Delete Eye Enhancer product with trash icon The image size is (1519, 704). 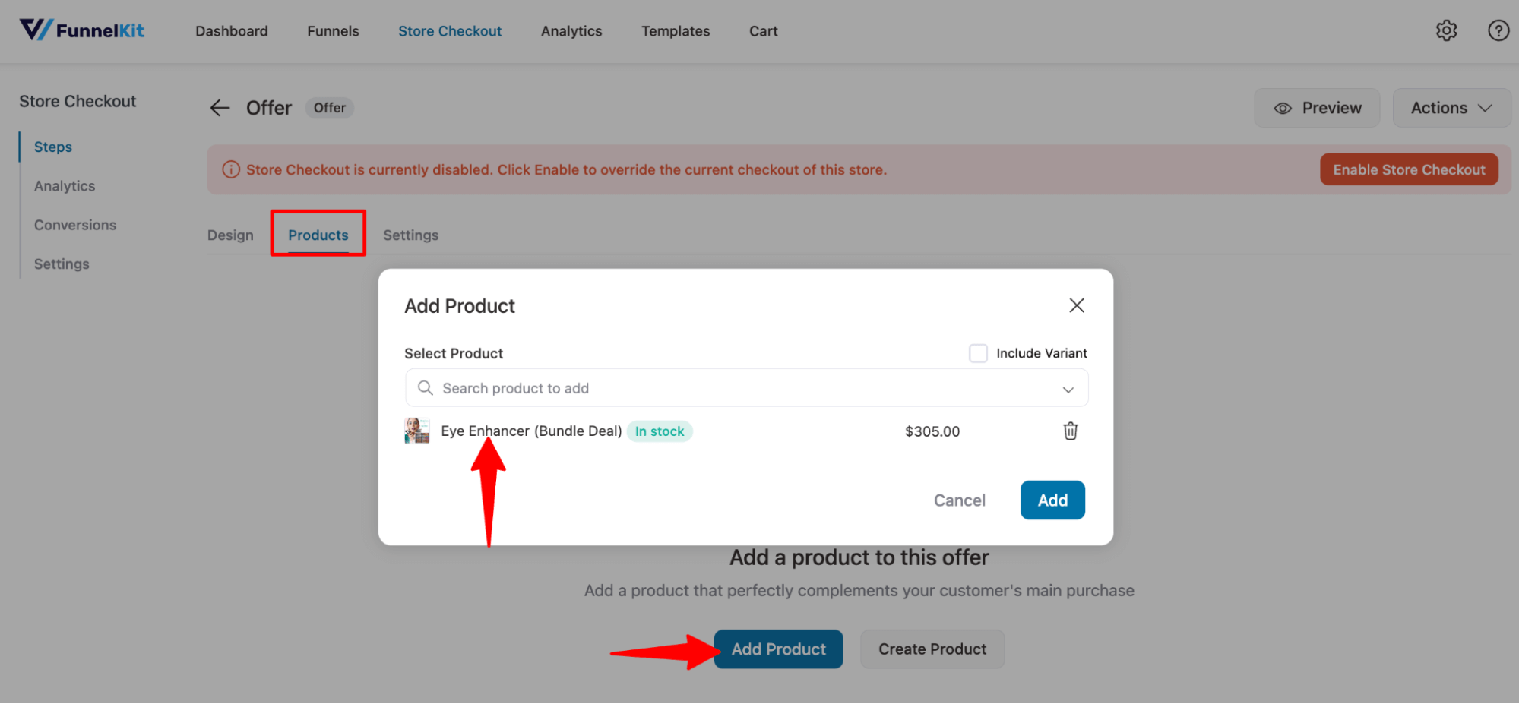pos(1070,431)
